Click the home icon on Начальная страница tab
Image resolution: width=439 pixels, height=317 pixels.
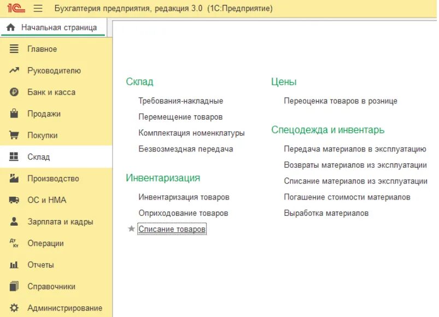click(x=10, y=27)
